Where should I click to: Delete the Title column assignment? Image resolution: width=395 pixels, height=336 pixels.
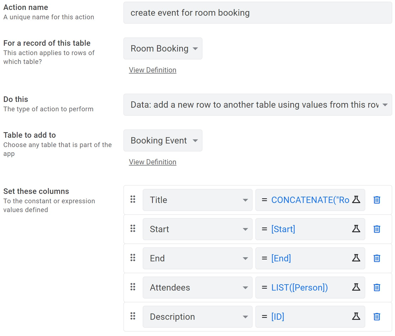click(x=377, y=200)
